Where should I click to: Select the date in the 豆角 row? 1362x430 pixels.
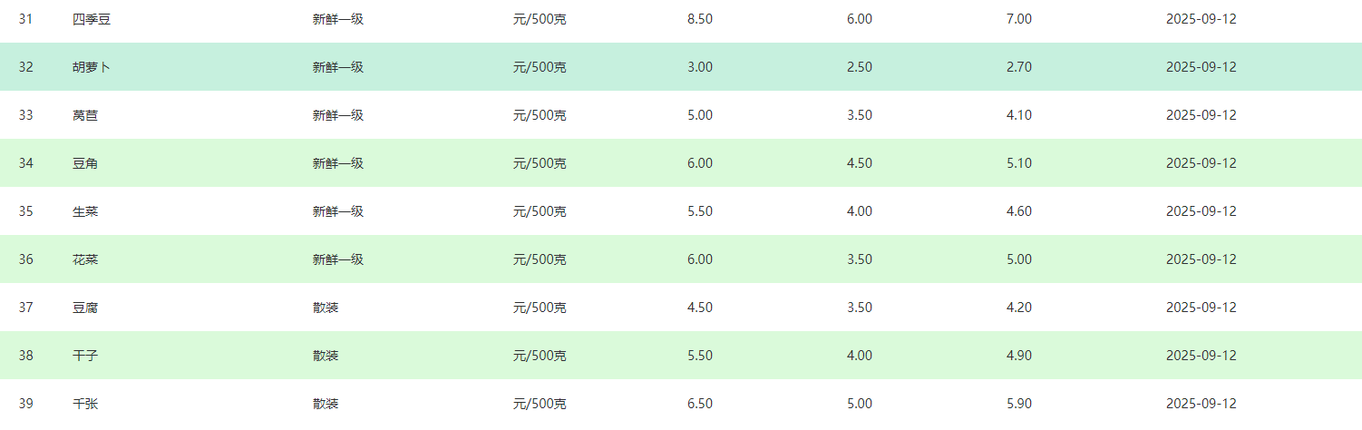[1201, 163]
